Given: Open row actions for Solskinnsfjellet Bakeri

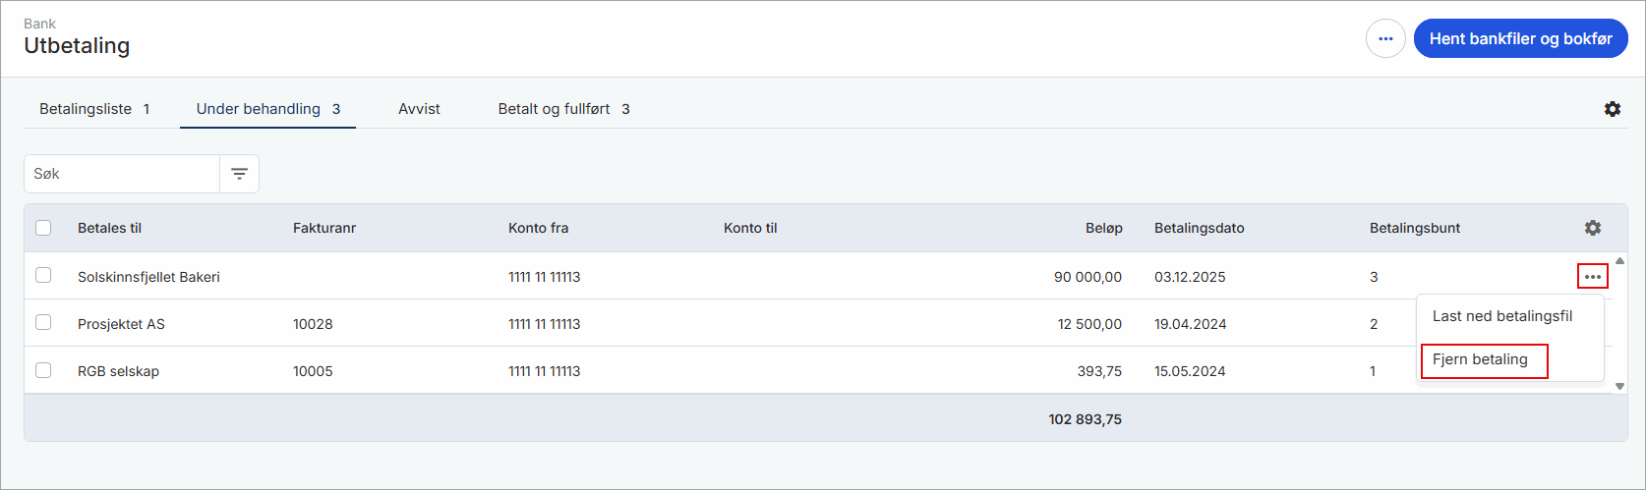Looking at the screenshot, I should [x=1593, y=277].
